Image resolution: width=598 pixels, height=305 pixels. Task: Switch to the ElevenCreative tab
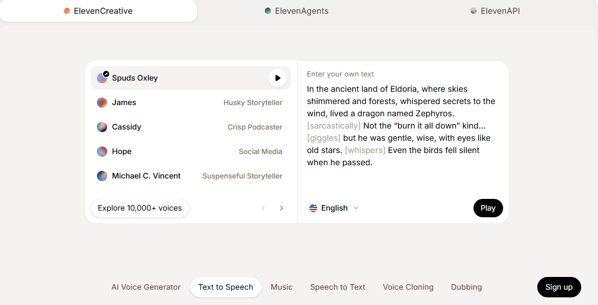[98, 11]
